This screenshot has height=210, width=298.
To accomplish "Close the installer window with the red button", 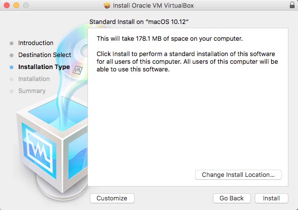I will click(x=6, y=5).
